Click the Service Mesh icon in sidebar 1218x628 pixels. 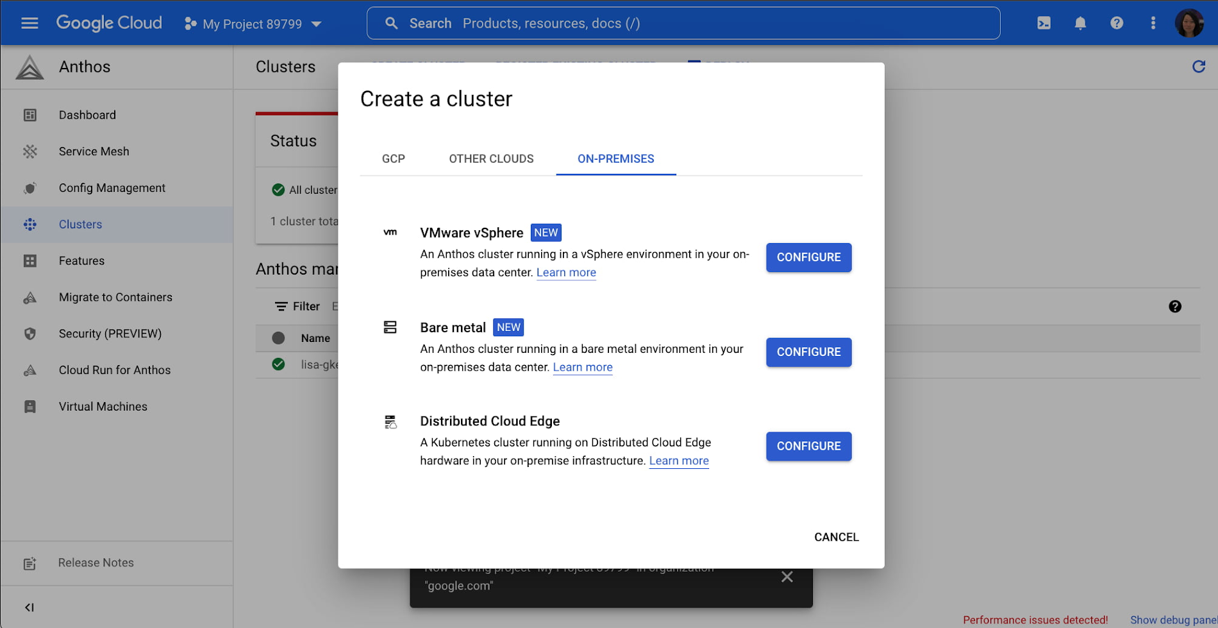29,151
